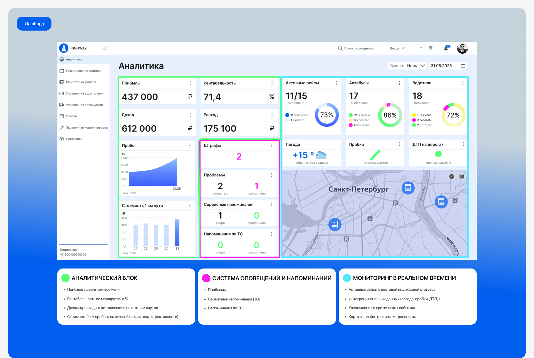Screen dimensions: 534x358
Task: Click the map layers icon on the map
Action: click(x=462, y=177)
